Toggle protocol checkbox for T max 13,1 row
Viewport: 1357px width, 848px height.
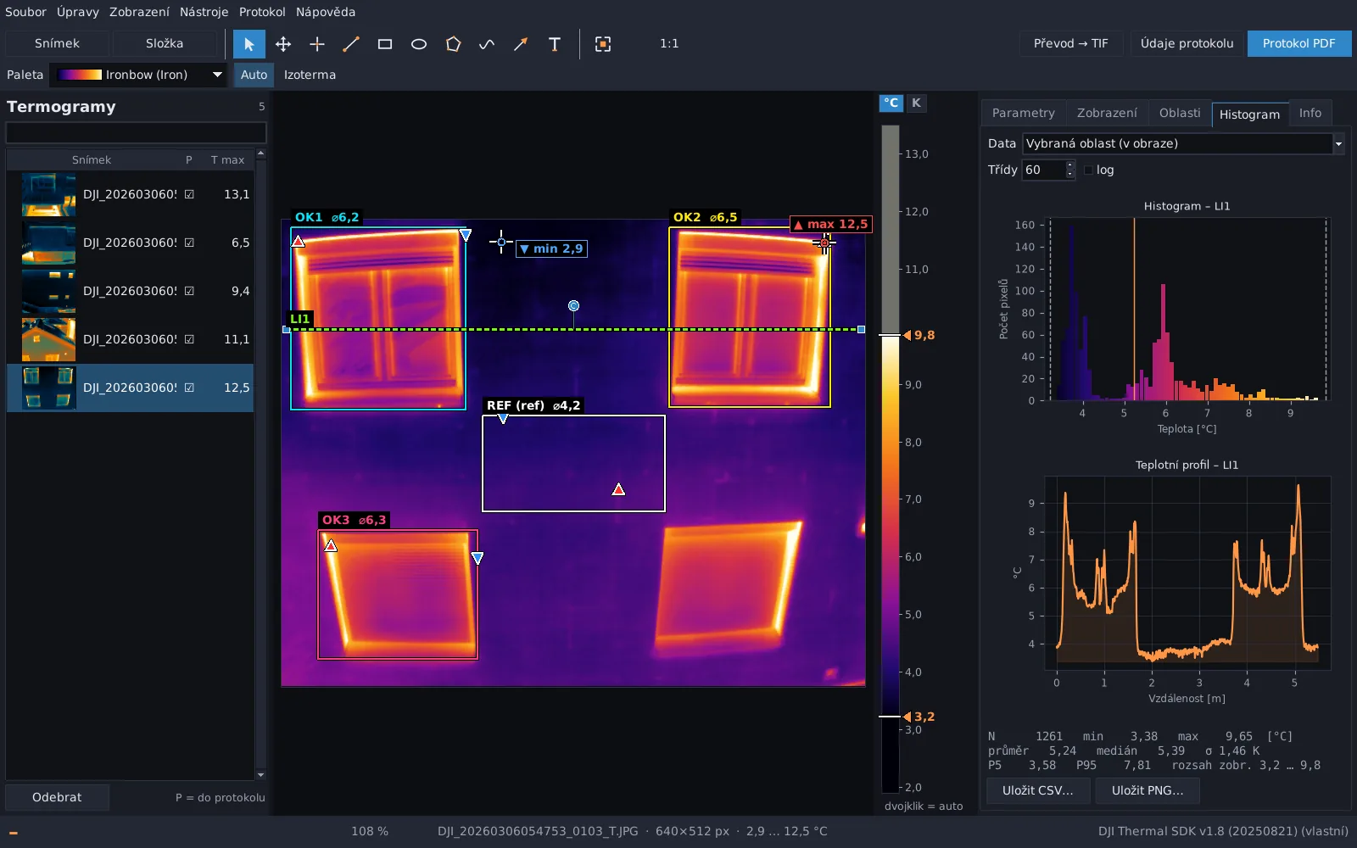click(189, 194)
